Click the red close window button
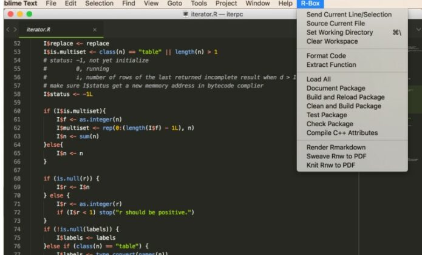 point(10,14)
